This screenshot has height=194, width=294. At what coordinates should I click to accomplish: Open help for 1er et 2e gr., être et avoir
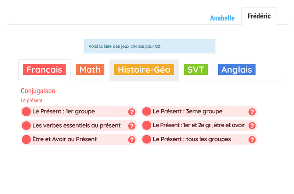(252, 126)
